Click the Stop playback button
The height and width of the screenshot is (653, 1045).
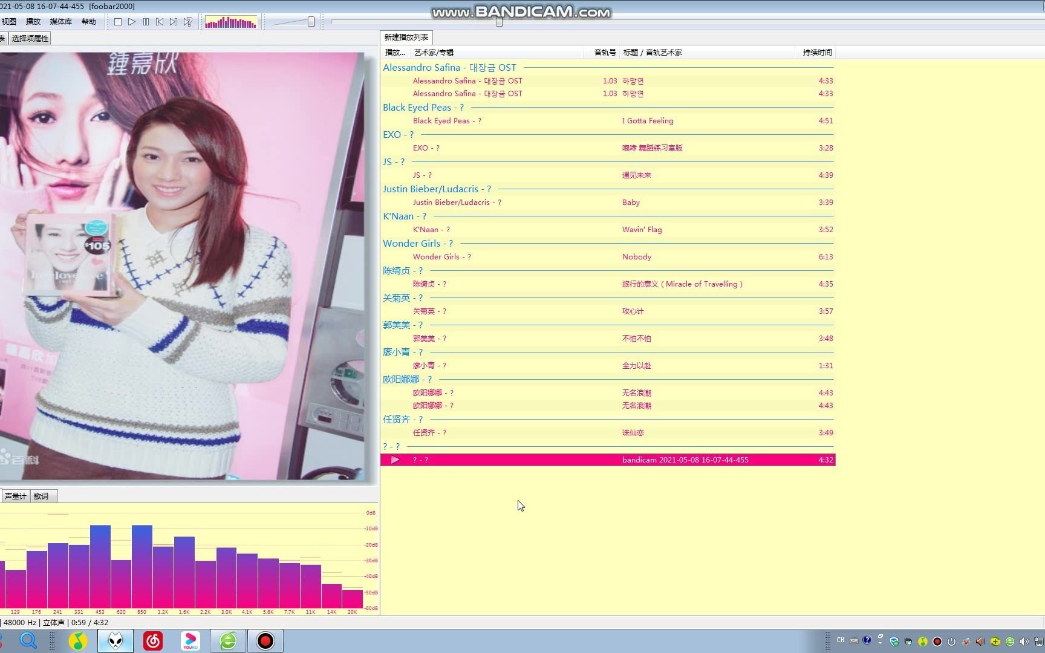coord(118,22)
